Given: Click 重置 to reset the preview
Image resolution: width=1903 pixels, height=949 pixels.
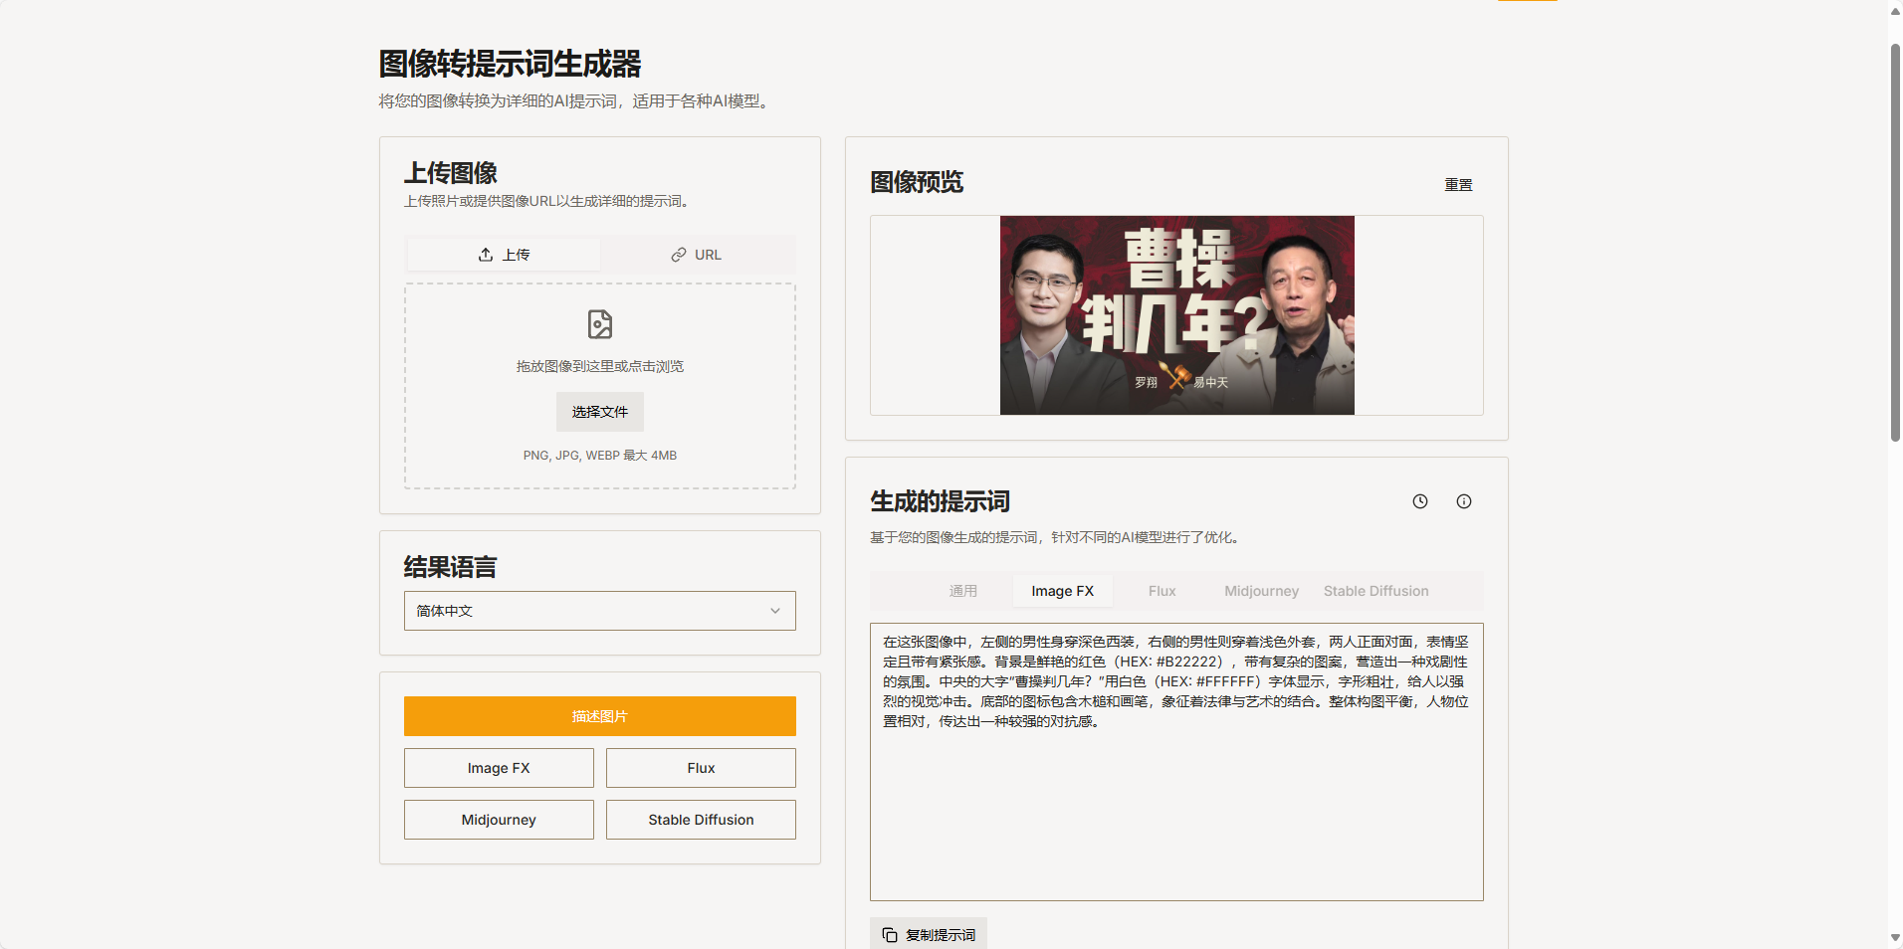Looking at the screenshot, I should tap(1458, 185).
